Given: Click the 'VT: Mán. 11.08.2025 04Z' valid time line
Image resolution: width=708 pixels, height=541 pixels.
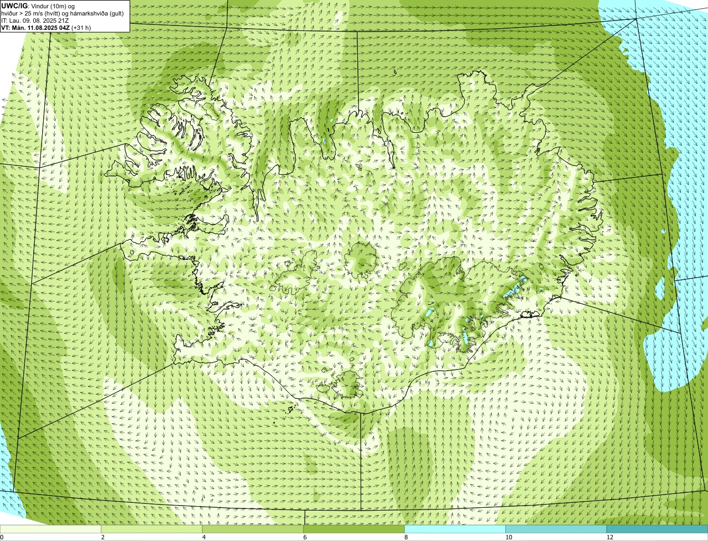Looking at the screenshot, I should (46, 28).
